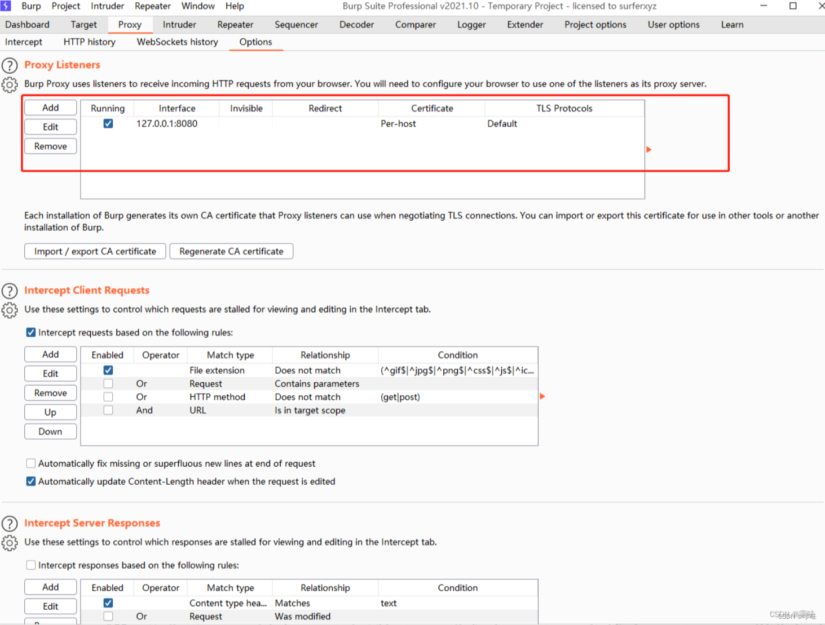Switch to the Sequencer tab

coord(296,25)
